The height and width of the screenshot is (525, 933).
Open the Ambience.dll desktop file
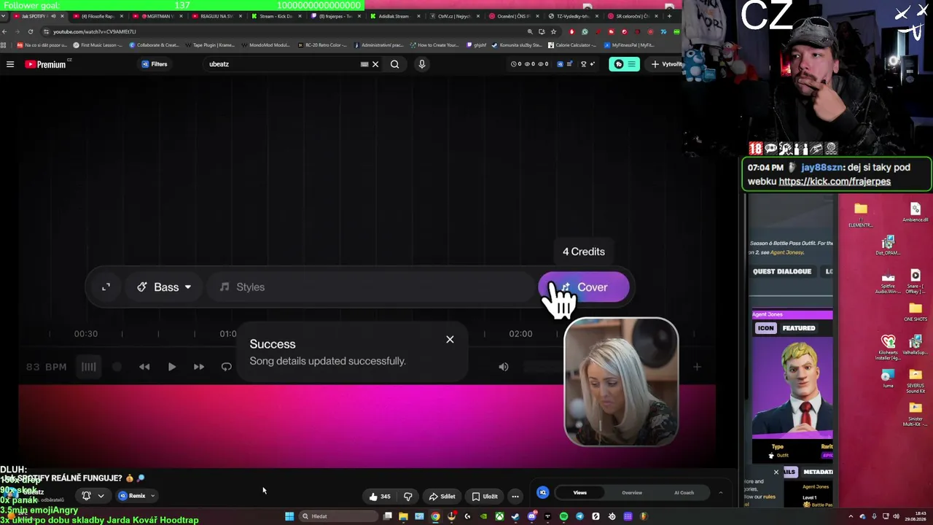(x=916, y=212)
